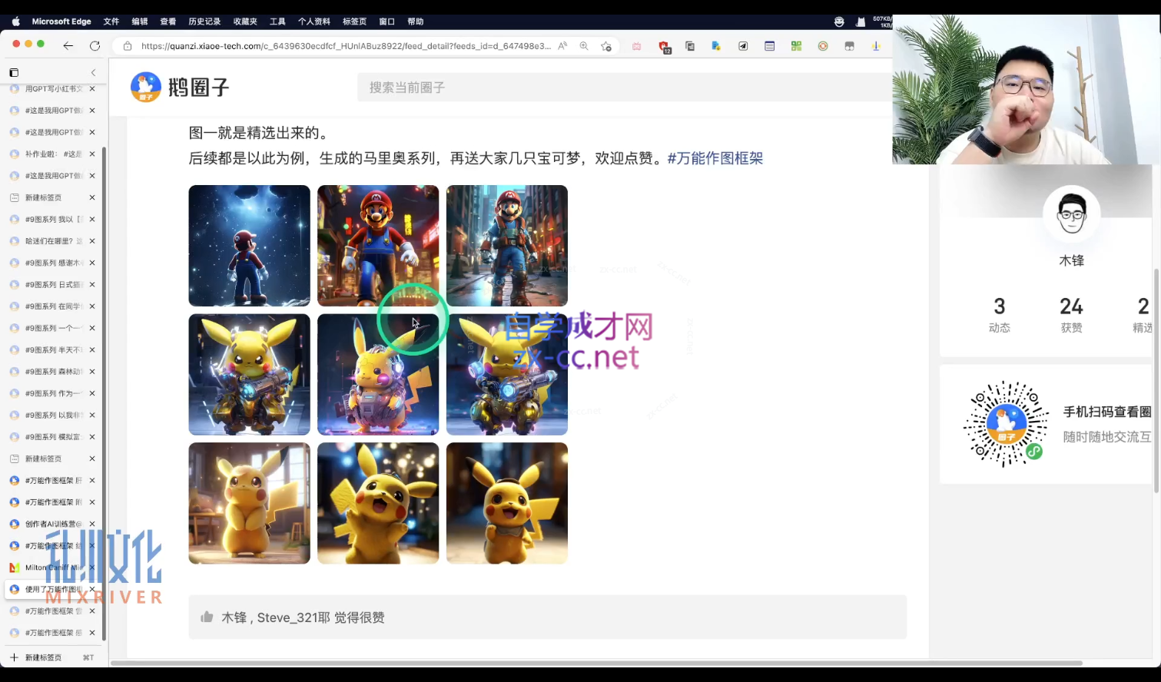Open the Mario in neon street thumbnail
This screenshot has height=682, width=1161.
507,246
